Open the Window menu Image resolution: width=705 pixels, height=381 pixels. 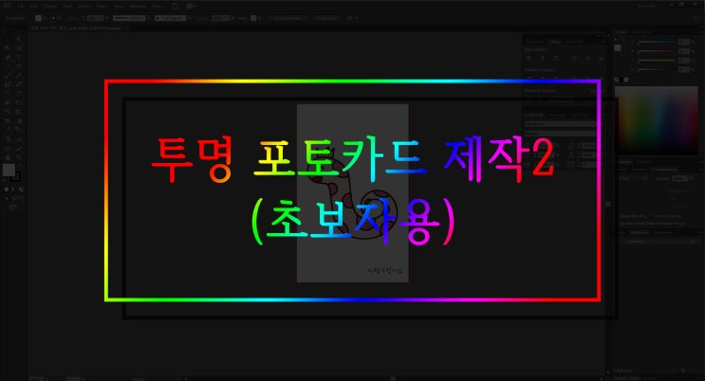click(x=138, y=6)
